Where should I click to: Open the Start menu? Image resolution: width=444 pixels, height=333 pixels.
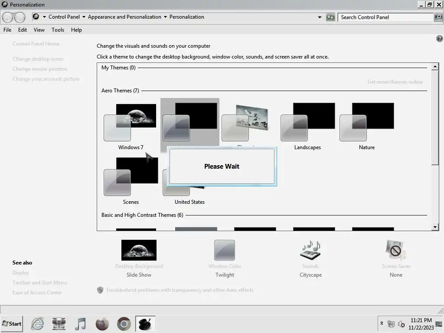click(x=12, y=323)
